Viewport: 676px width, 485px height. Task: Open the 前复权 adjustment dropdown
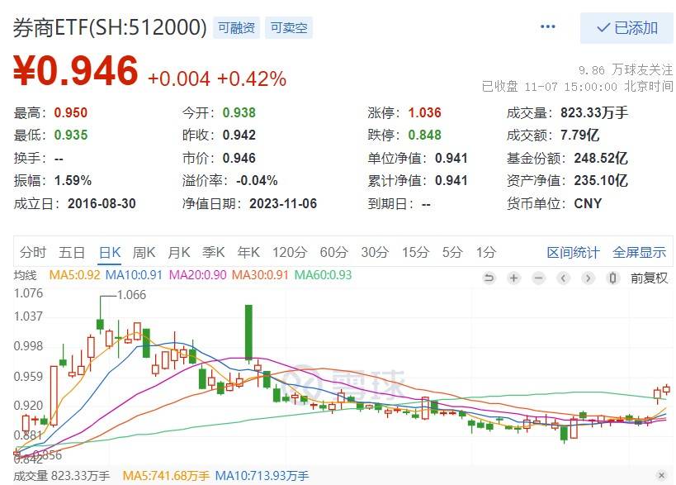point(649,278)
